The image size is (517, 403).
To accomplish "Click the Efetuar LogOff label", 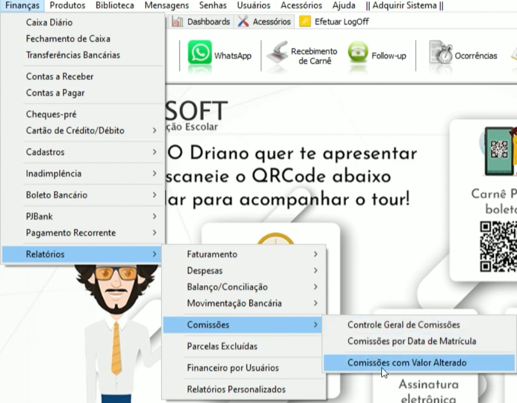I will coord(342,22).
